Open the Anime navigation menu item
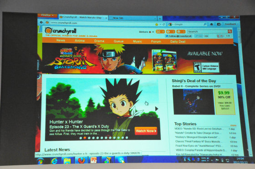The image size is (255, 169). click(80, 41)
